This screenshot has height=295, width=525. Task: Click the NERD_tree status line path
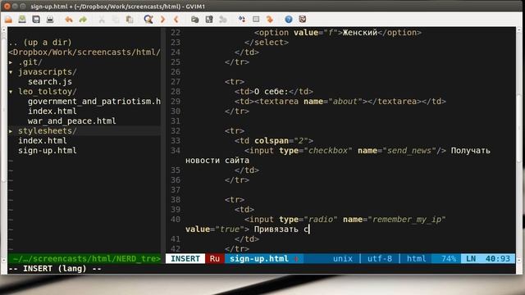click(x=86, y=259)
